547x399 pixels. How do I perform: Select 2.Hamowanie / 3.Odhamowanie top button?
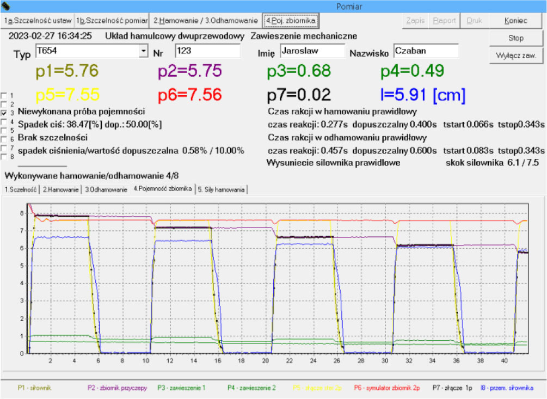tap(205, 21)
